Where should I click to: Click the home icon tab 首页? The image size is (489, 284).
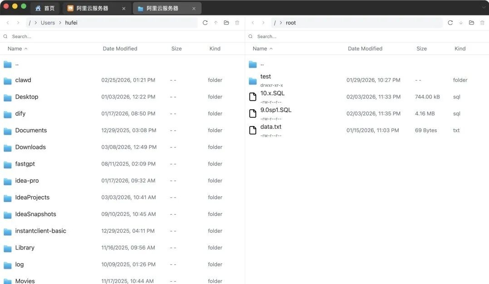(45, 8)
